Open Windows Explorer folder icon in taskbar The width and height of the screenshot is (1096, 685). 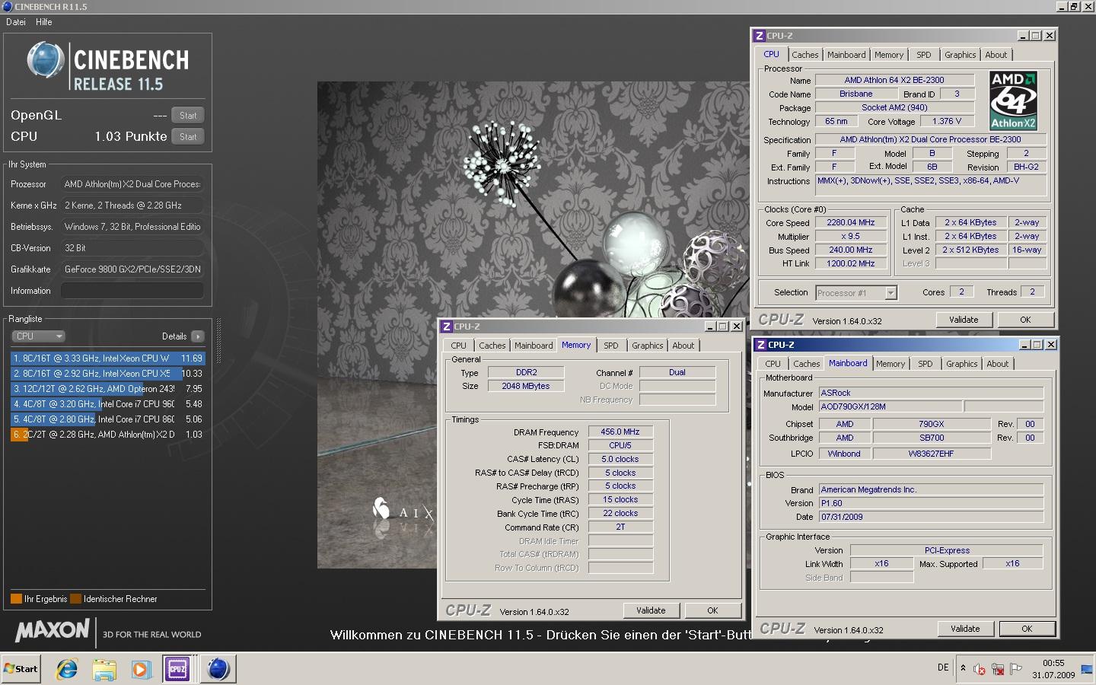[x=104, y=669]
